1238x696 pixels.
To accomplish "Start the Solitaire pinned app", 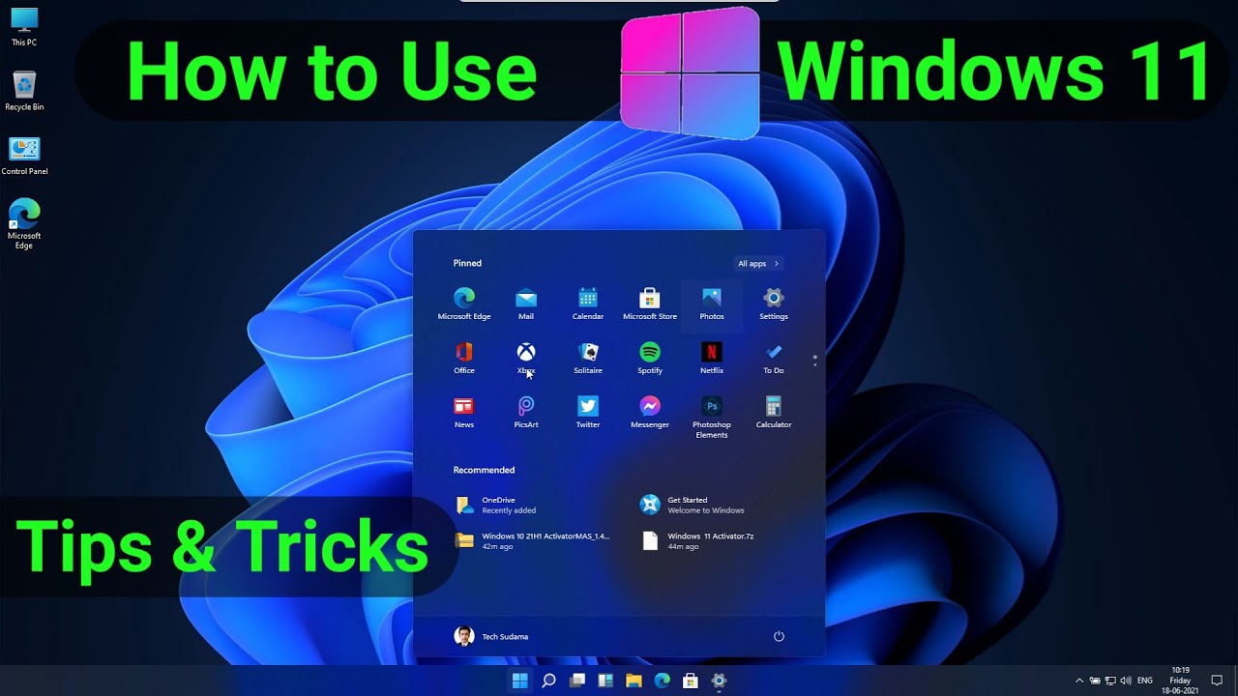I will [588, 358].
